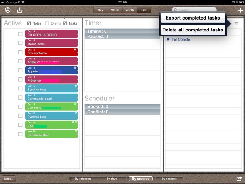Sort list By calendars
The height and width of the screenshot is (184, 245).
(x=83, y=179)
